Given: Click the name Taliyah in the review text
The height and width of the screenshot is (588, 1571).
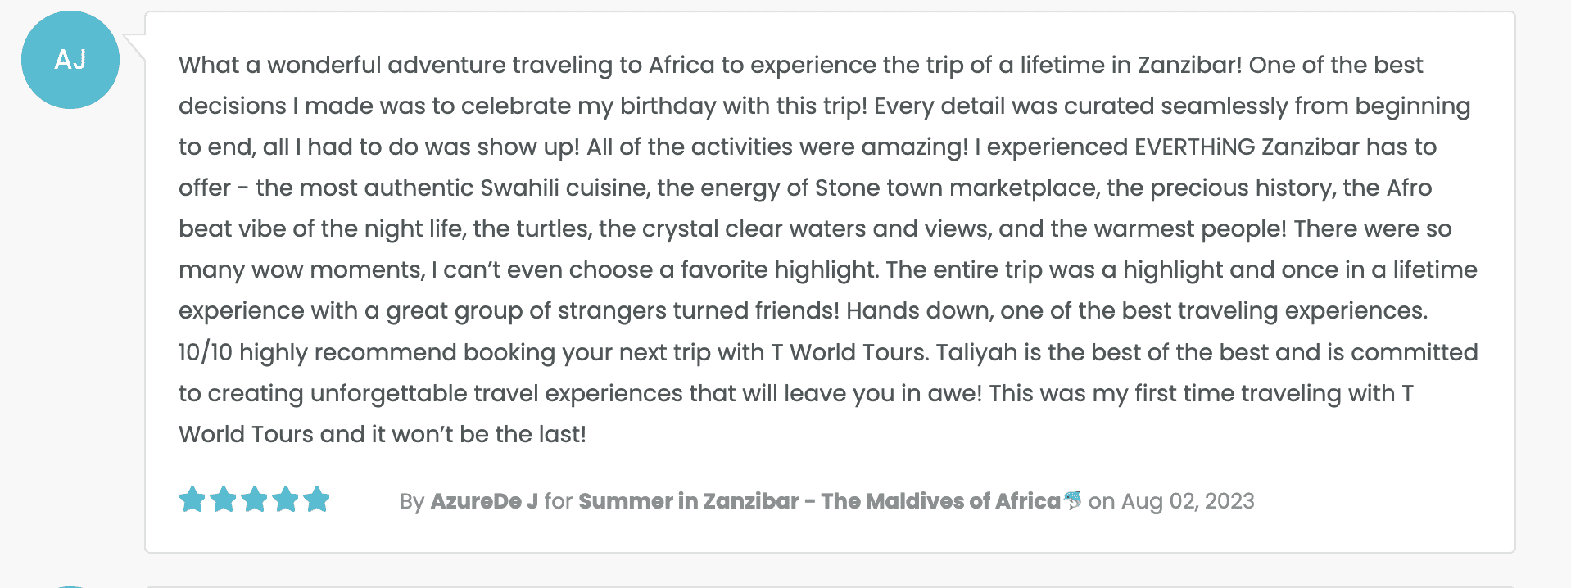Looking at the screenshot, I should click(976, 353).
